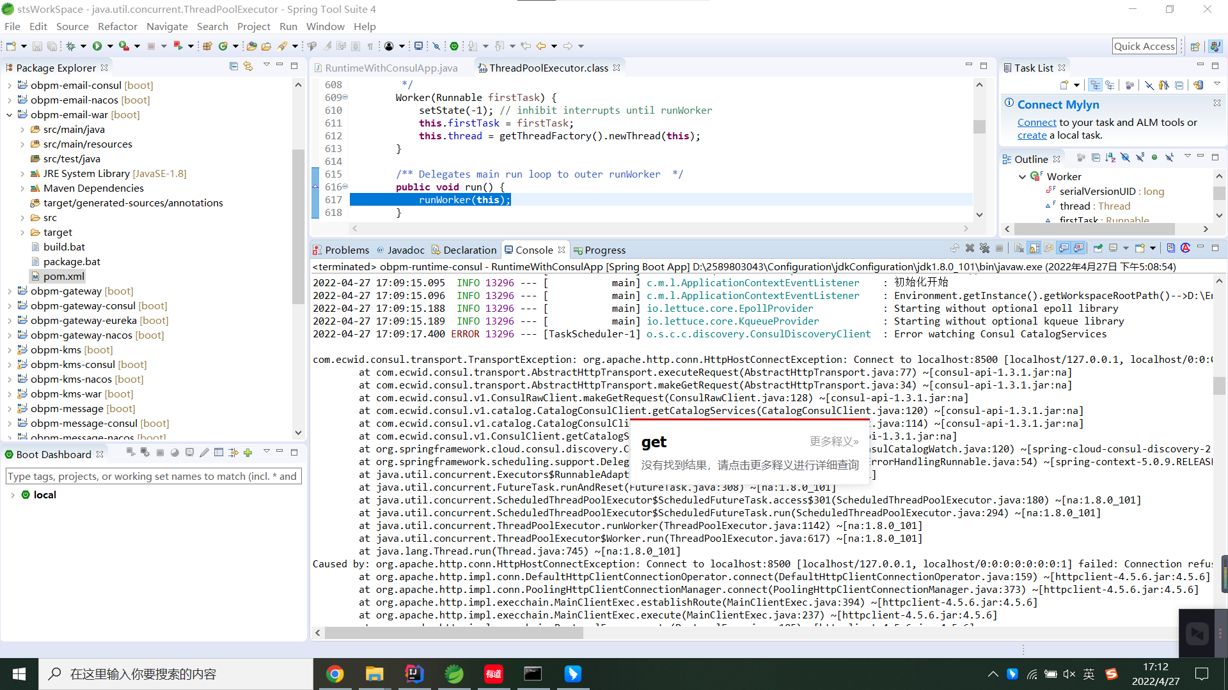Image resolution: width=1228 pixels, height=690 pixels.
Task: Toggle Word Wrap in Console
Action: (1049, 249)
